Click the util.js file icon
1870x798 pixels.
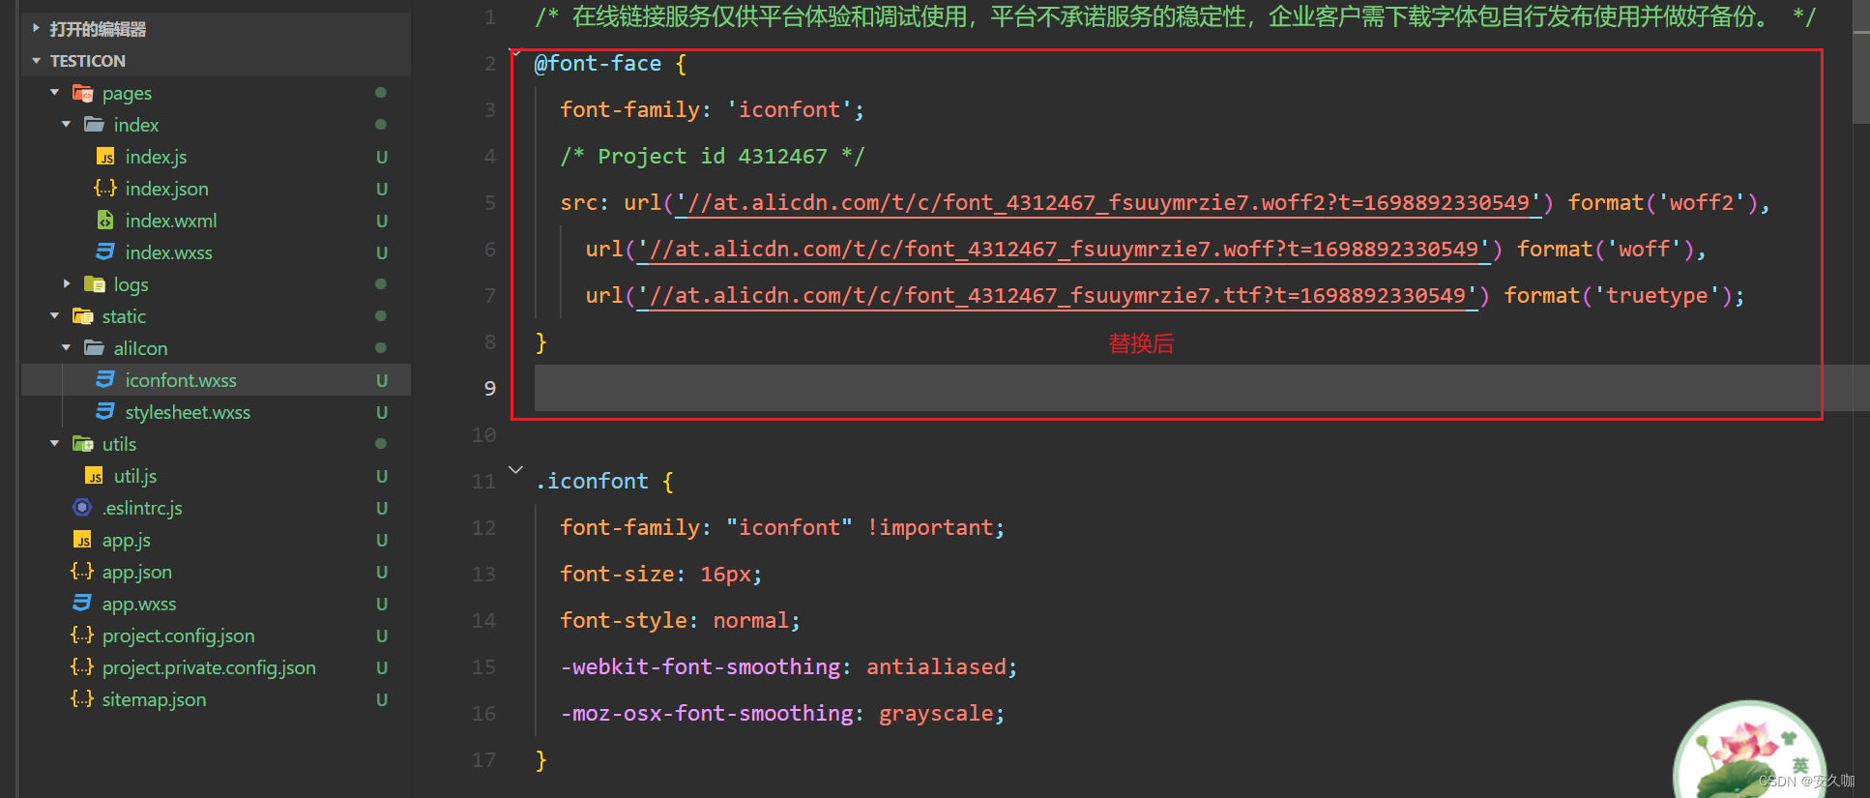click(x=94, y=476)
